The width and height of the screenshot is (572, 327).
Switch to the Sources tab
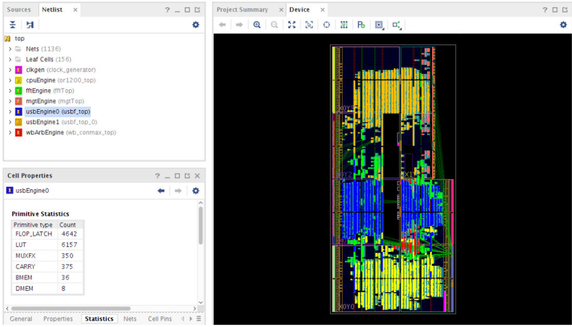pos(19,10)
